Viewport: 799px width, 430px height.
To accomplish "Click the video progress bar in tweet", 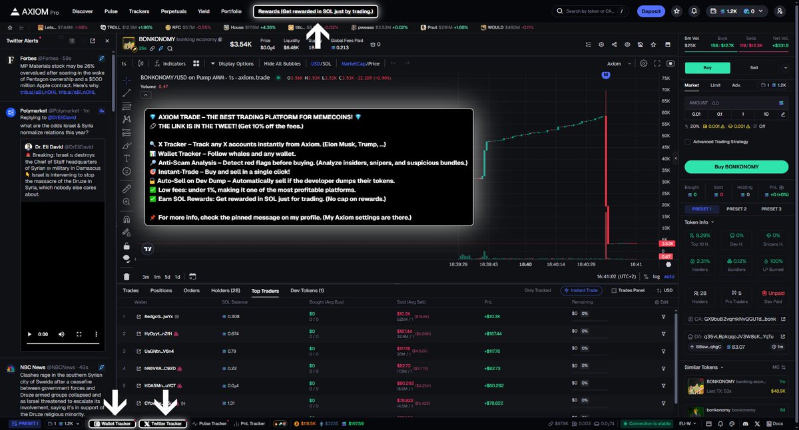I will (x=63, y=343).
